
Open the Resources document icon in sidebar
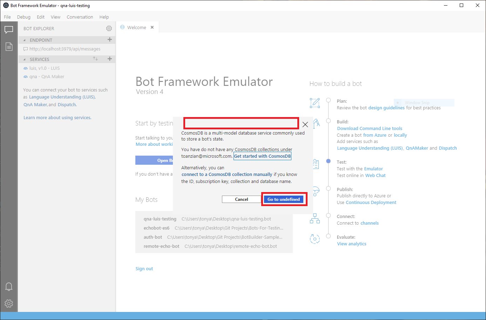coord(9,47)
